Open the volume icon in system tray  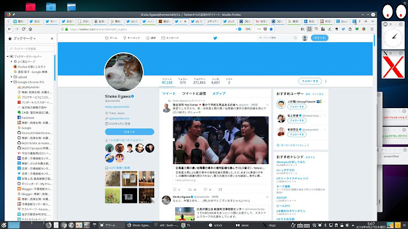pos(347,225)
